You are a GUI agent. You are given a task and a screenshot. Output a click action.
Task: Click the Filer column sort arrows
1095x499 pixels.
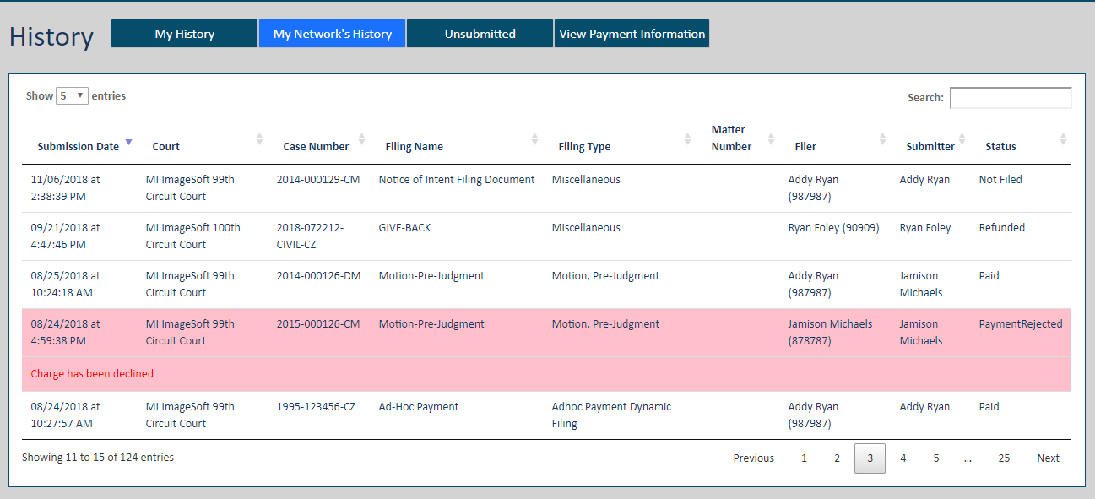882,138
